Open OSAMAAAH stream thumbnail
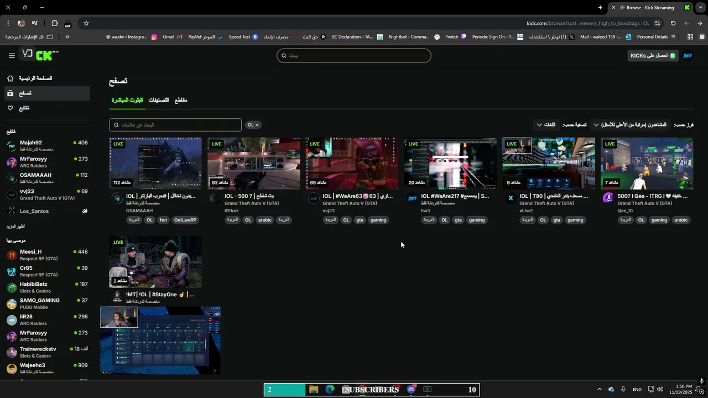The image size is (708, 398). 155,164
